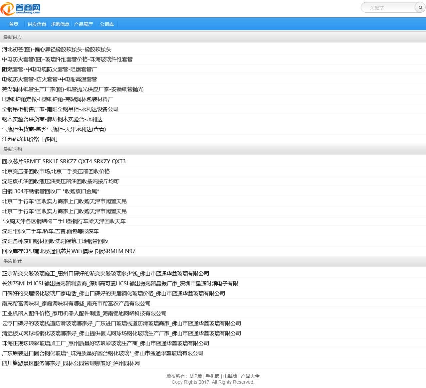426x388 pixels.
Task: Open 河北初芒 偏心异径橡胶软接头 listing
Action: pos(57,49)
